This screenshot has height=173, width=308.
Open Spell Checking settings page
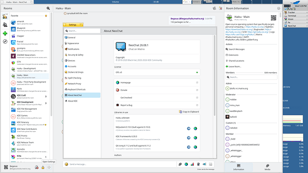[x=82, y=78]
